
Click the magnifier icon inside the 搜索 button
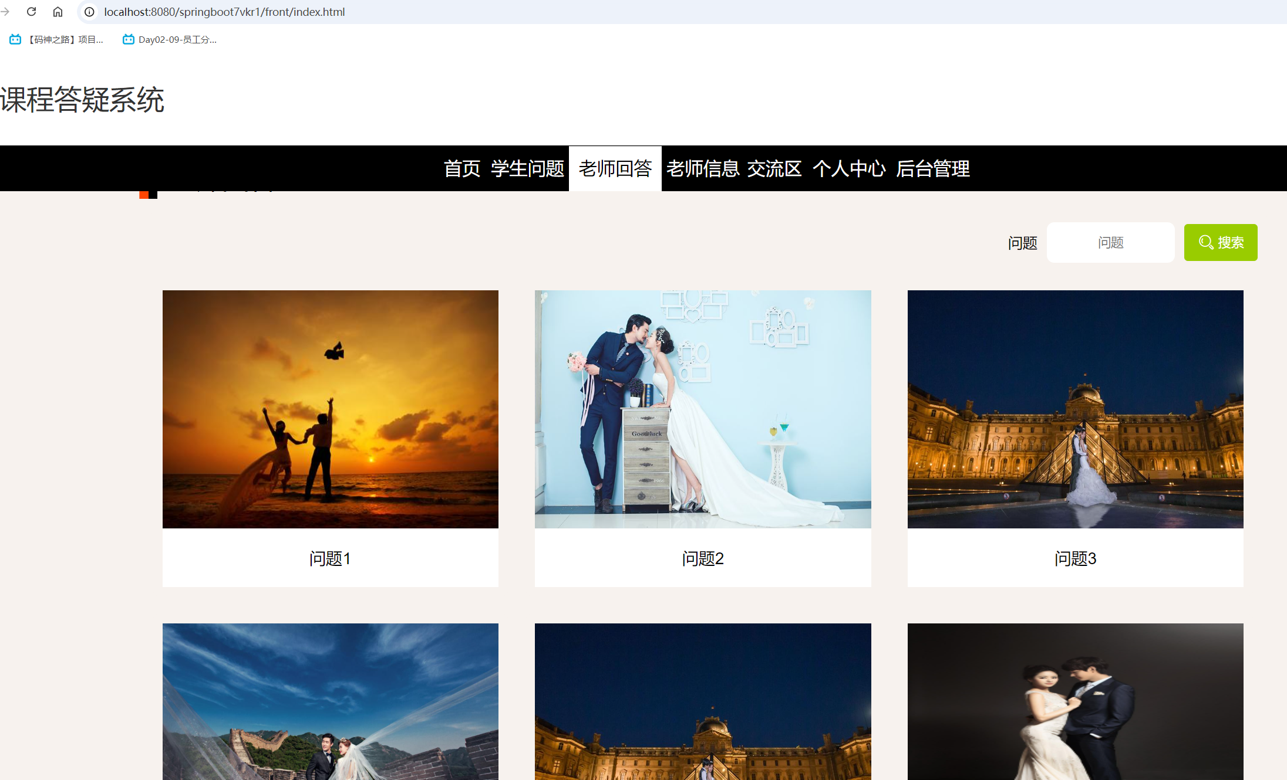[1206, 242]
